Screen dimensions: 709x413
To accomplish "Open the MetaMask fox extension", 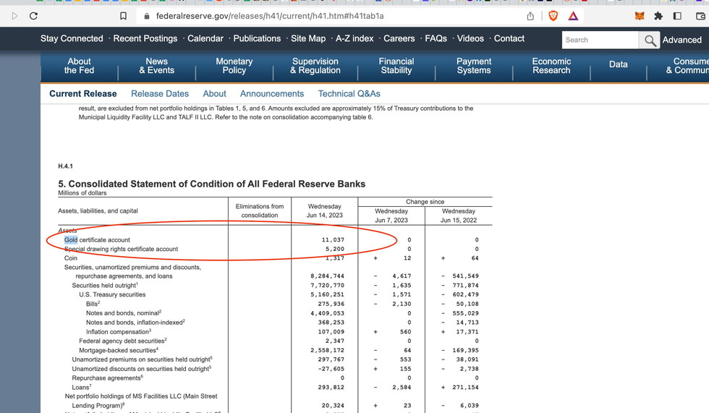I will [x=640, y=16].
